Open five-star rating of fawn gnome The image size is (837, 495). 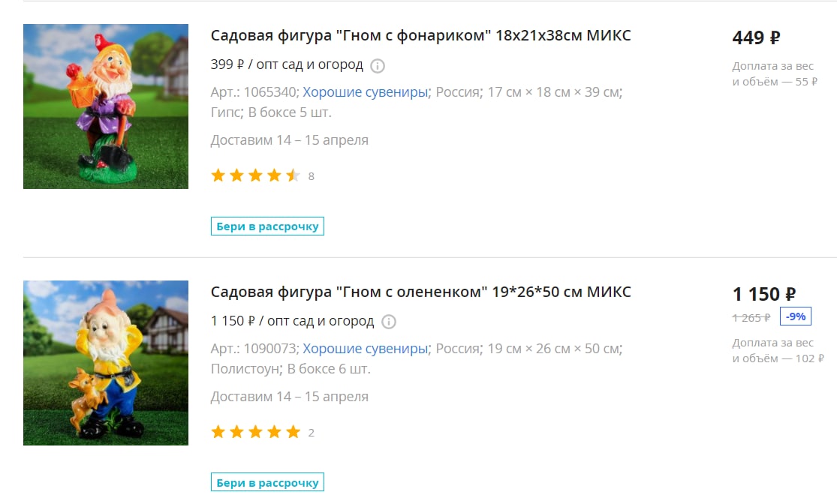tap(255, 432)
